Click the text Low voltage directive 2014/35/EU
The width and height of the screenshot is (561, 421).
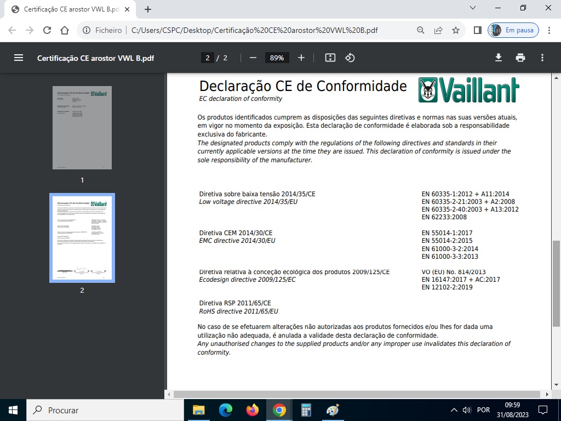pos(248,202)
